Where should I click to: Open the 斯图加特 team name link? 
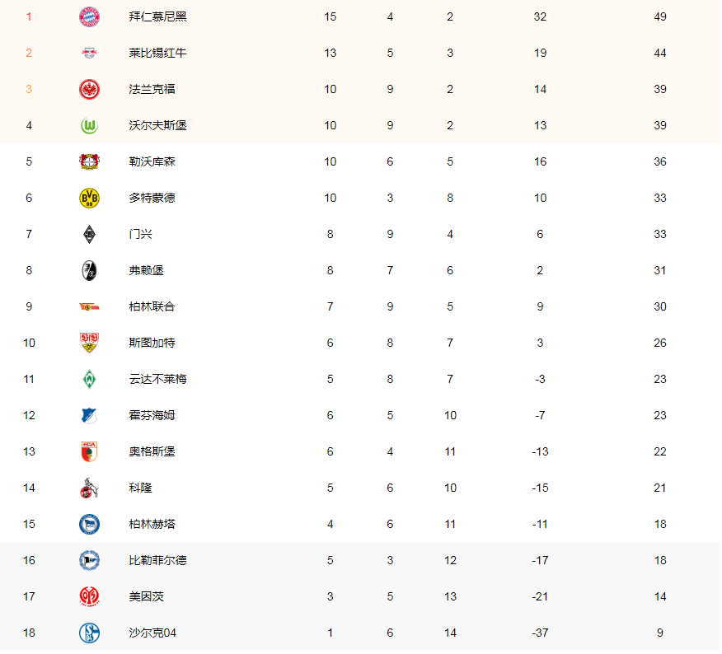[x=152, y=343]
